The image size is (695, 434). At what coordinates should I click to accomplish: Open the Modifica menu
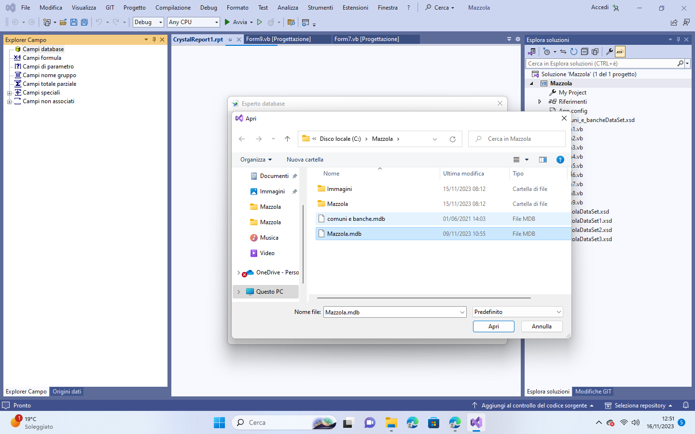[x=51, y=8]
